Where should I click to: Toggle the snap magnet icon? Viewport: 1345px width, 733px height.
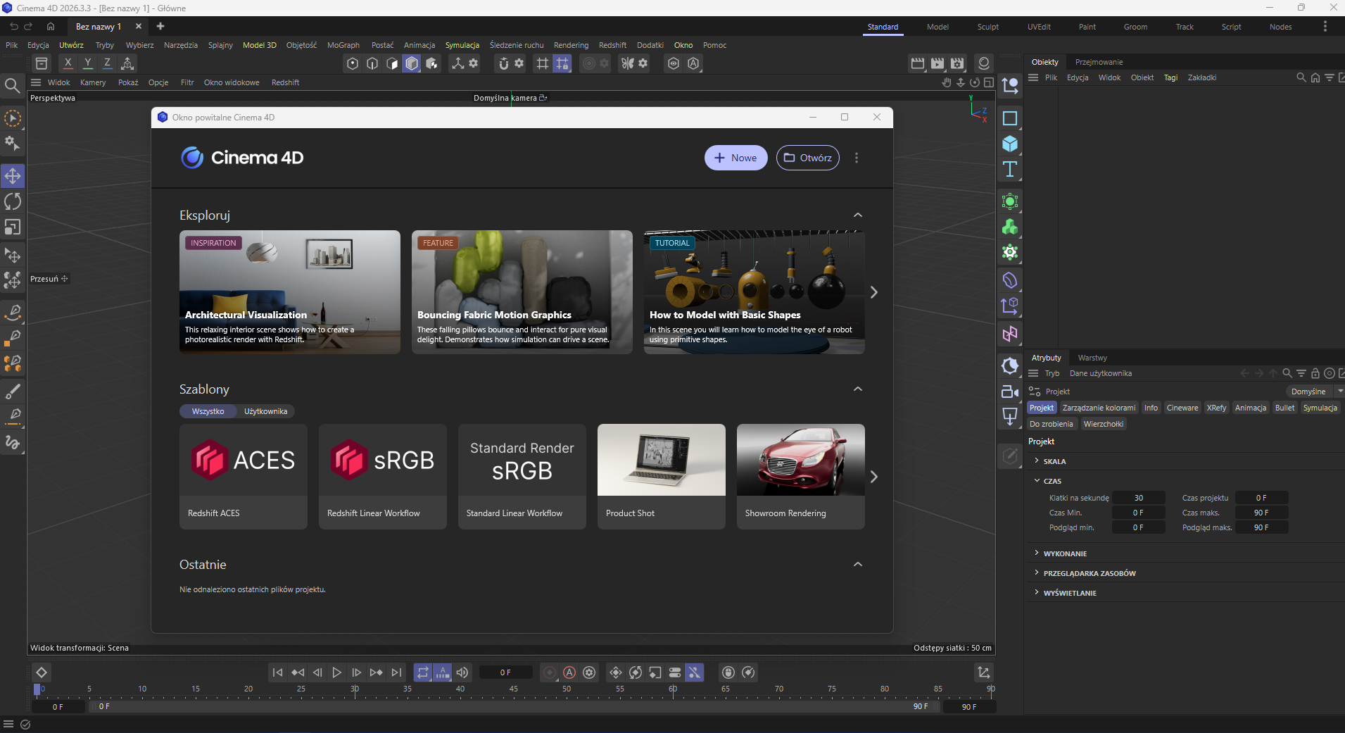coord(503,63)
